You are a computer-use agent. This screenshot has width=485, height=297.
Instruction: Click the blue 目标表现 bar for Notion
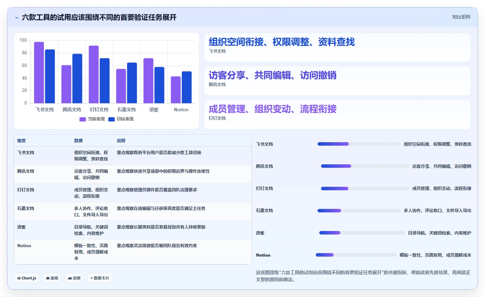pyautogui.click(x=187, y=87)
